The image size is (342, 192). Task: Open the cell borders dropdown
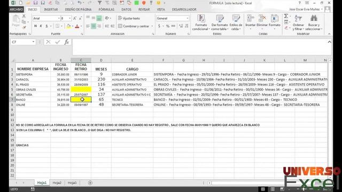tap(61, 26)
